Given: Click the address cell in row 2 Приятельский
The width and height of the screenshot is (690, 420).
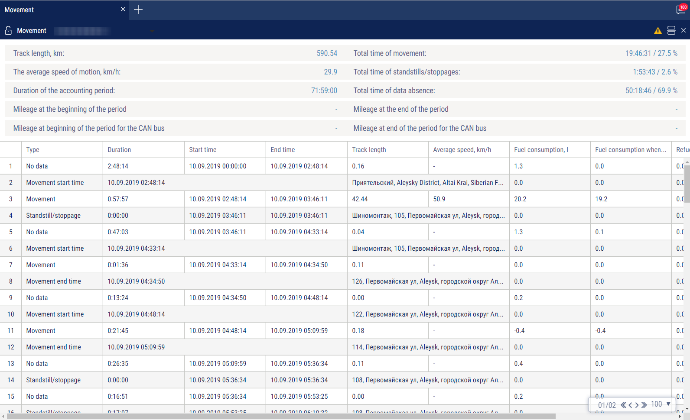Looking at the screenshot, I should pyautogui.click(x=428, y=183).
